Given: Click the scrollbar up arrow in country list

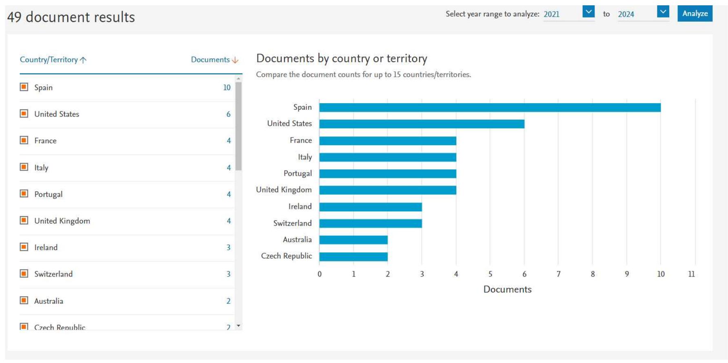Looking at the screenshot, I should (239, 78).
